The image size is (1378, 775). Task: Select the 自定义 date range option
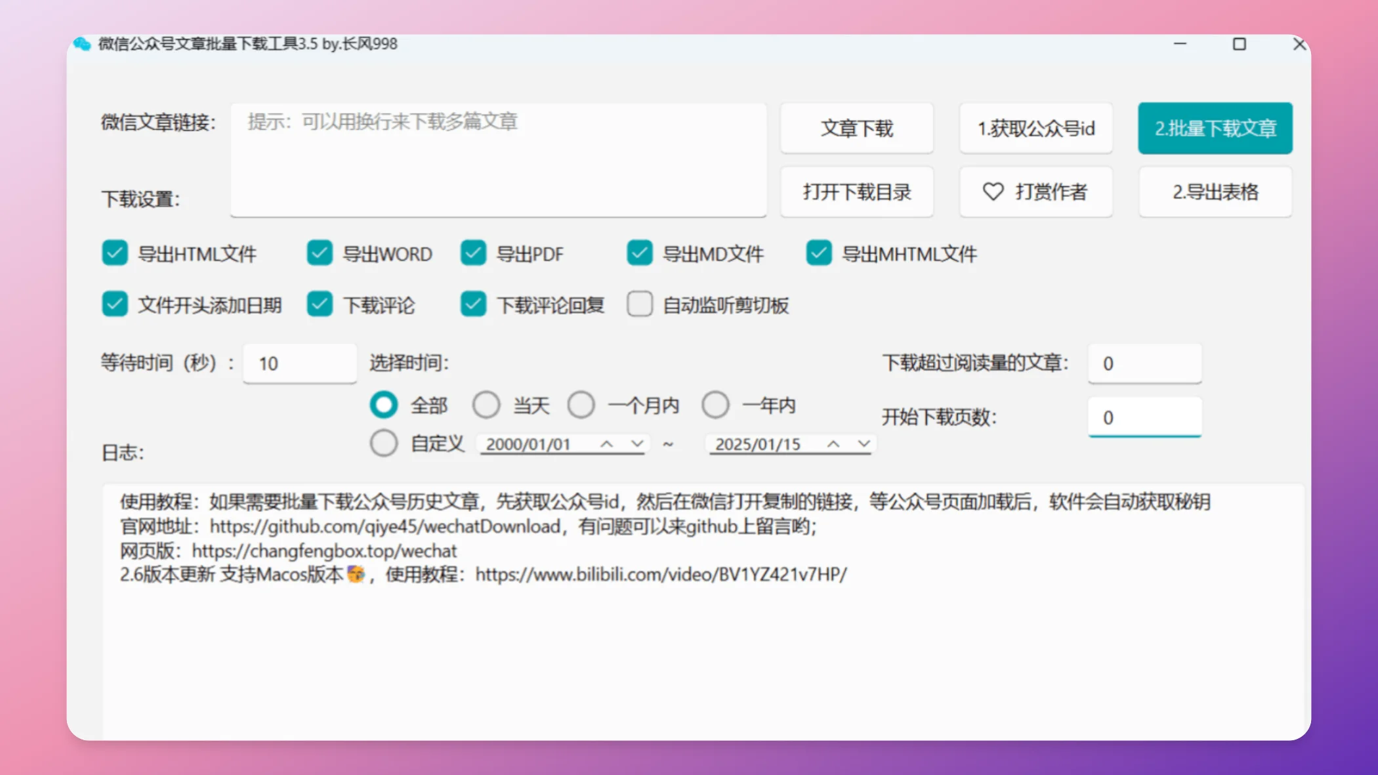pyautogui.click(x=385, y=443)
